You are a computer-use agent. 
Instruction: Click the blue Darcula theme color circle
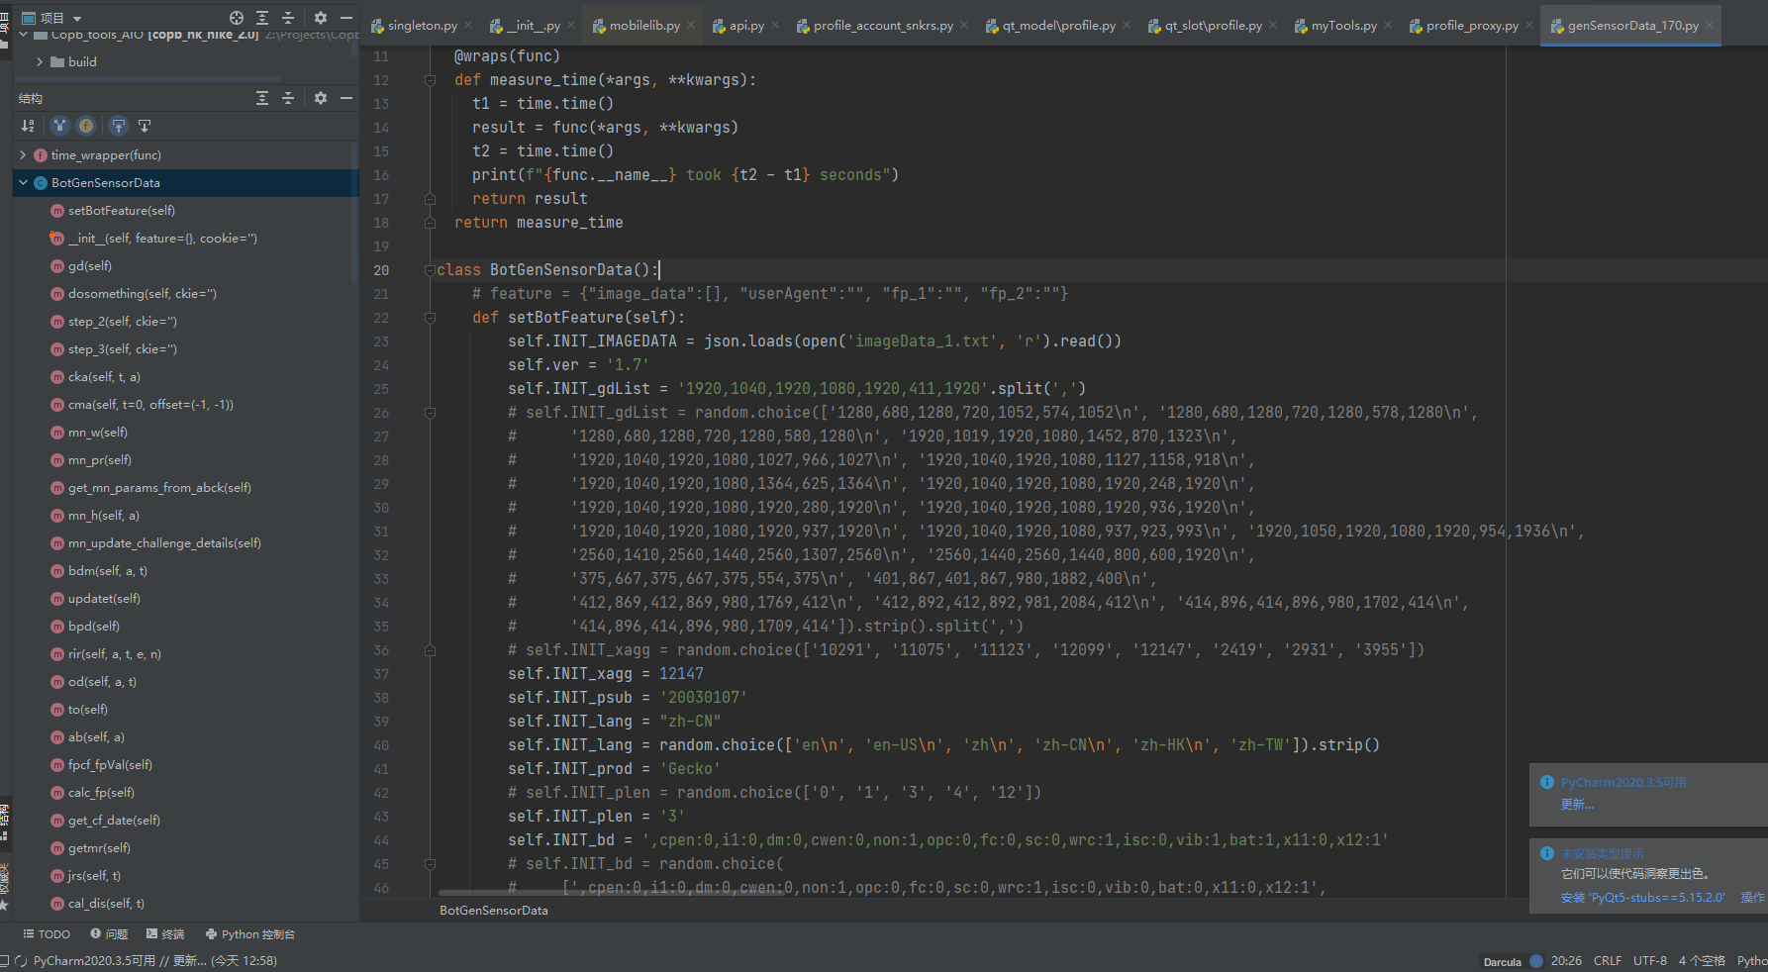coord(1536,960)
